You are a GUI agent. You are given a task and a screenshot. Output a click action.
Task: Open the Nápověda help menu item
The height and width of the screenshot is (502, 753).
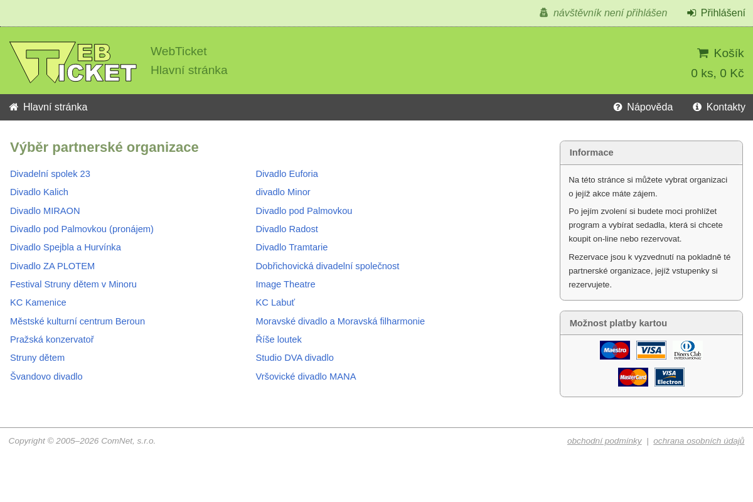649,107
